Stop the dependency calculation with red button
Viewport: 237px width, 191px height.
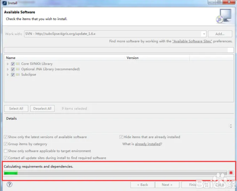(x=231, y=173)
